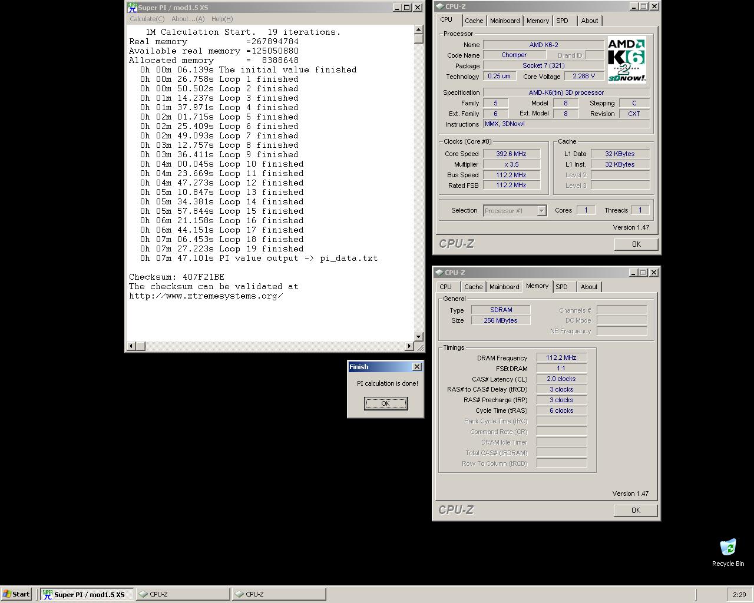This screenshot has height=603, width=754.
Task: Click the CAS# Latency value 2.0 clocks
Action: pos(561,379)
